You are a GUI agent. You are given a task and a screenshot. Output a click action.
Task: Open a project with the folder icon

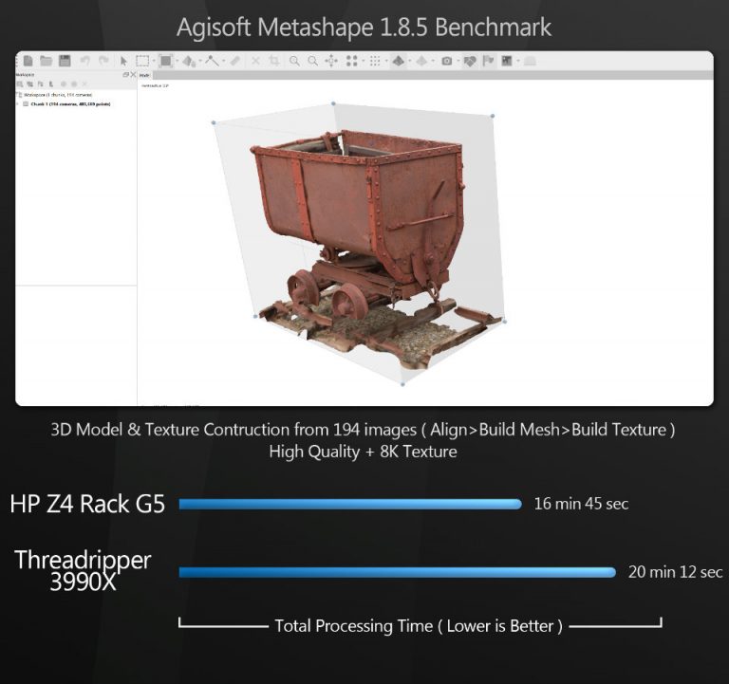click(x=46, y=61)
